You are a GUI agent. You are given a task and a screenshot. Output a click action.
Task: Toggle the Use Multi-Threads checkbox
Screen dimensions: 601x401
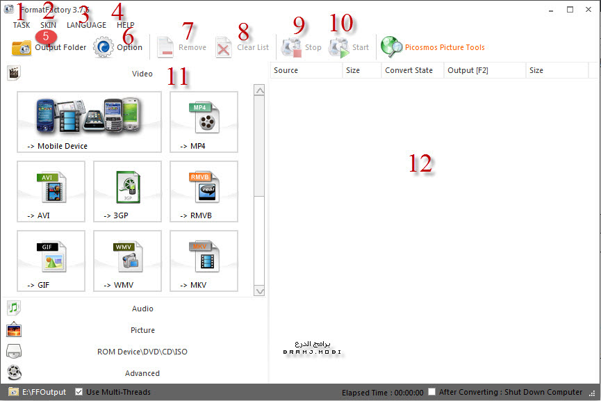(79, 392)
